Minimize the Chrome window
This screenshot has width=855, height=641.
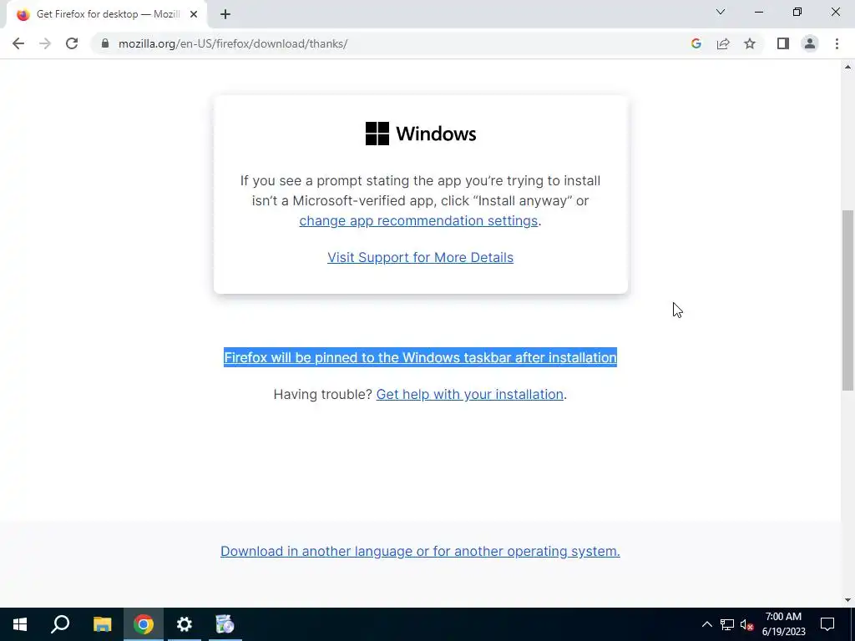click(758, 12)
